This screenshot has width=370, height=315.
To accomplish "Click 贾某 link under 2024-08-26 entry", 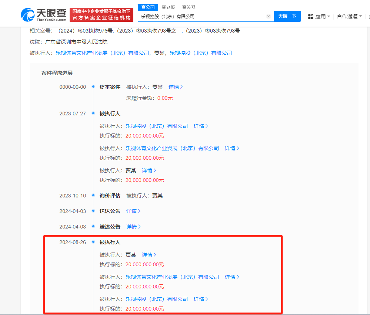I will click(x=130, y=255).
